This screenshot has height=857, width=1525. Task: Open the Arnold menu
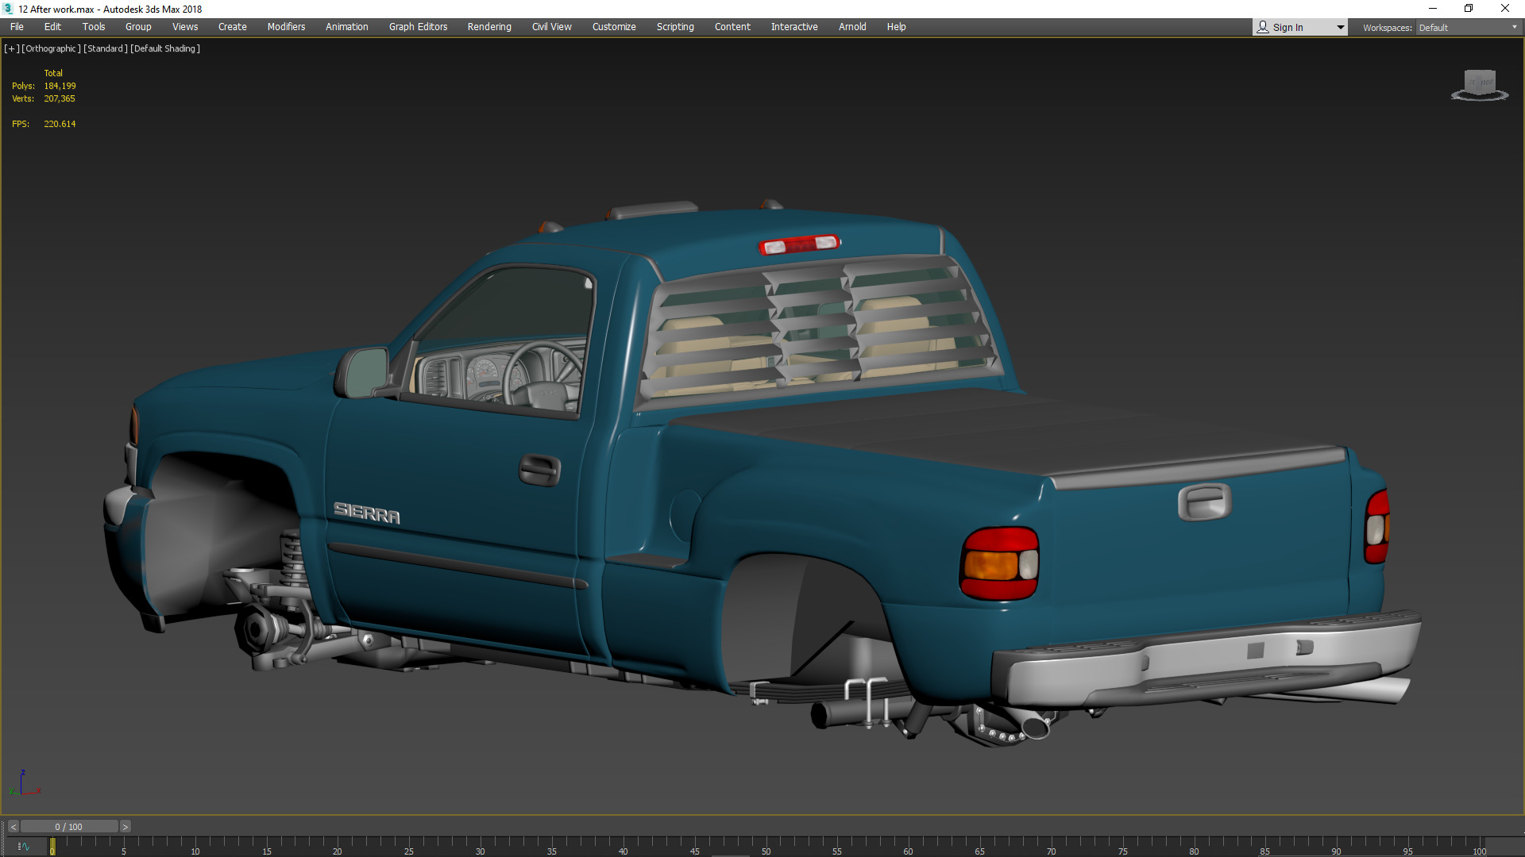(x=852, y=27)
